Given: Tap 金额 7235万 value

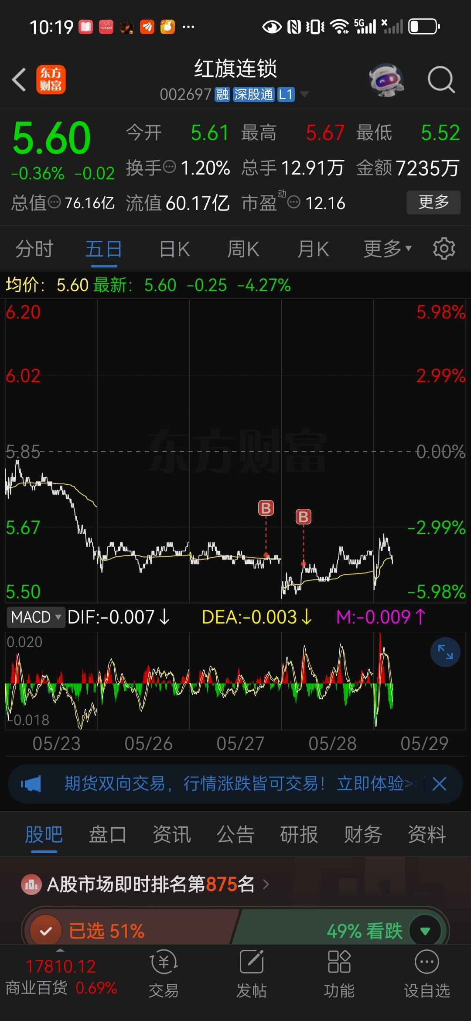Looking at the screenshot, I should [x=408, y=168].
